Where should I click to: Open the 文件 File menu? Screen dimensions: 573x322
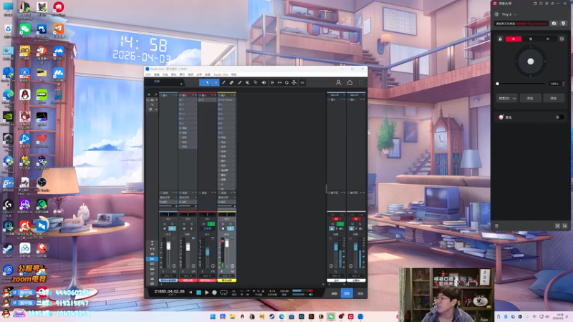click(x=148, y=74)
